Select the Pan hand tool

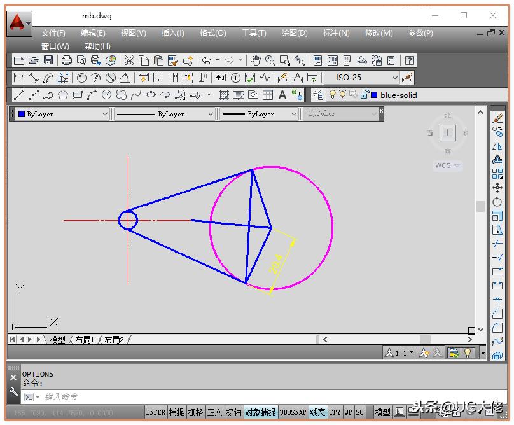tap(256, 60)
